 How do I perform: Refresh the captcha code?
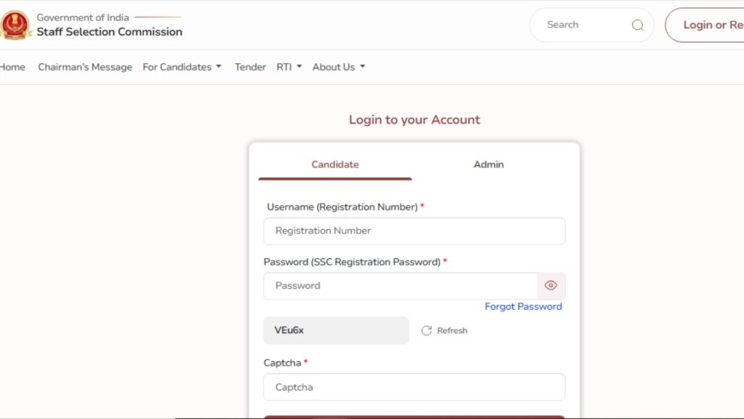click(444, 330)
